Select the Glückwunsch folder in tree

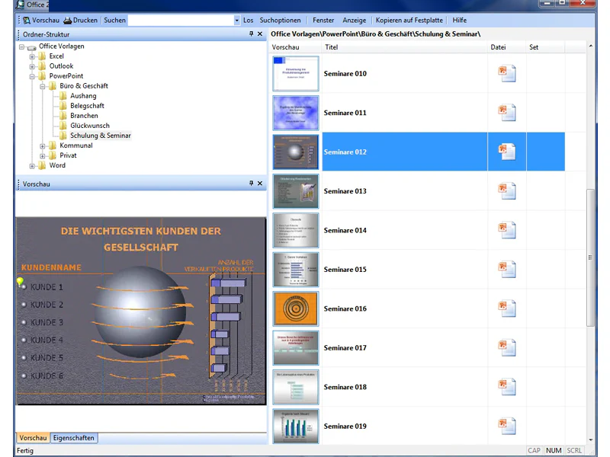(x=90, y=126)
